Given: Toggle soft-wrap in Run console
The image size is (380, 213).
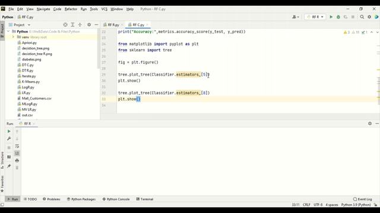Looking at the screenshot, I should click(x=17, y=146).
